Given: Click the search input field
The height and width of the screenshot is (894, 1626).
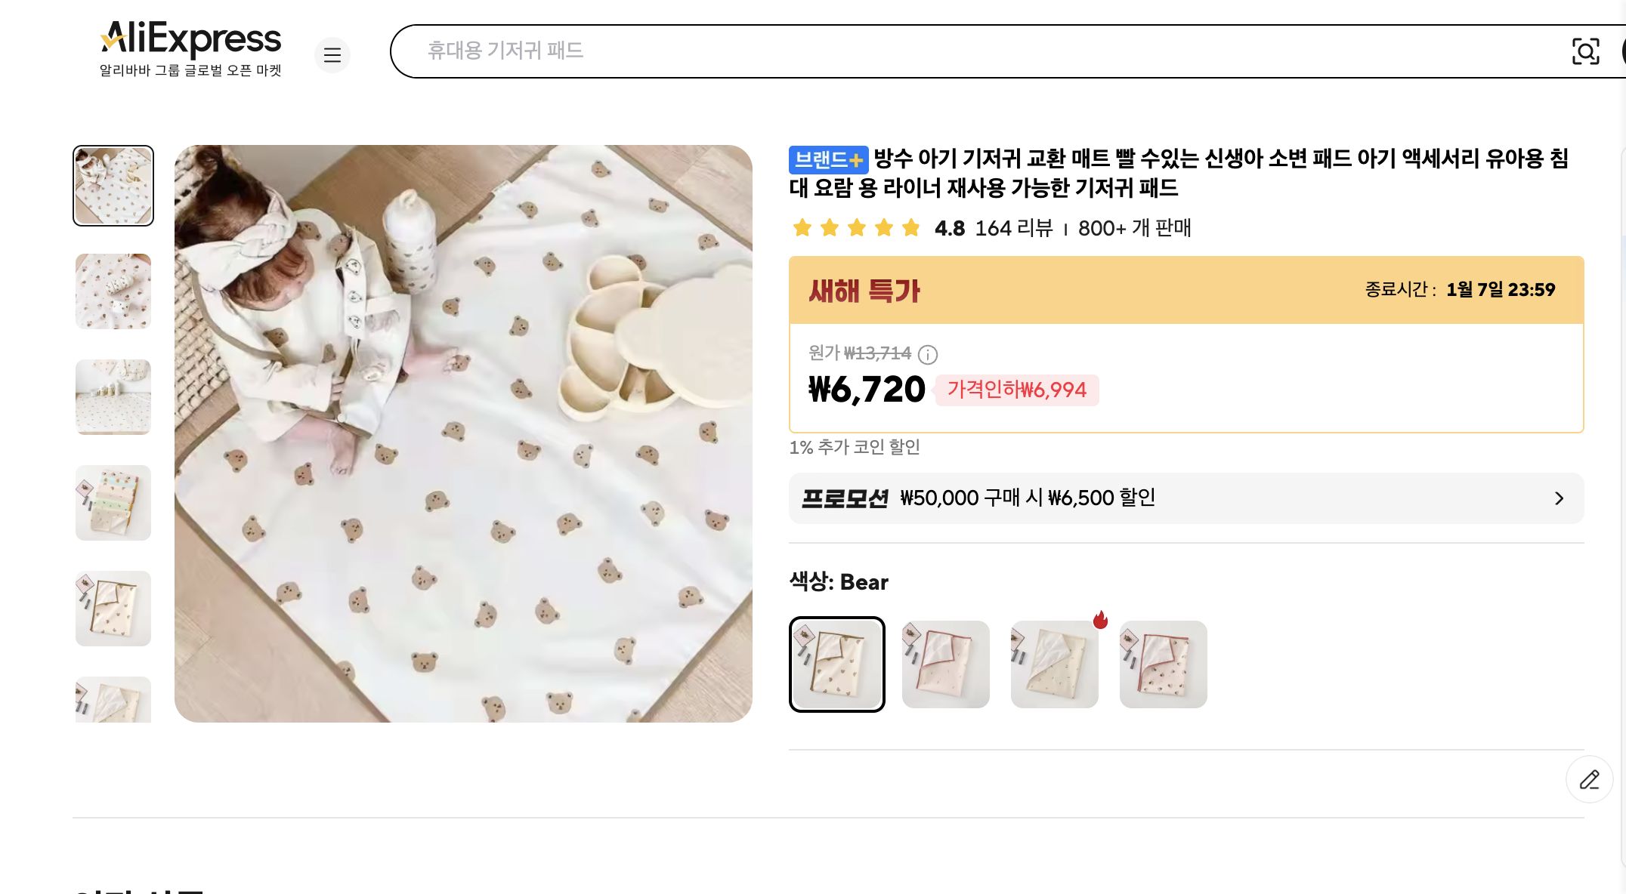Looking at the screenshot, I should pos(907,51).
